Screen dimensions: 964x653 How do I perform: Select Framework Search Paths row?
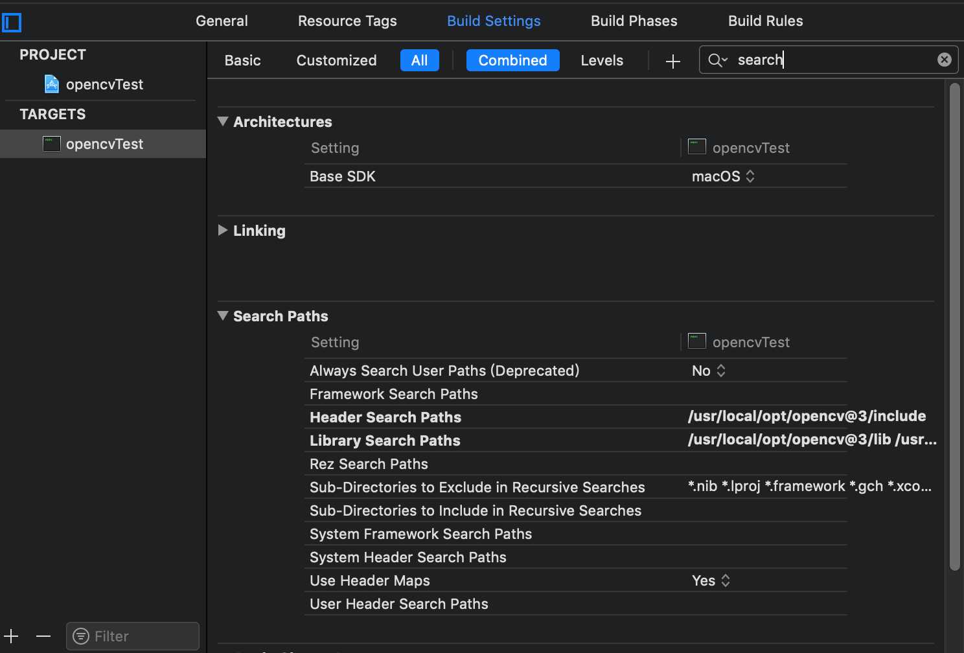pyautogui.click(x=575, y=394)
